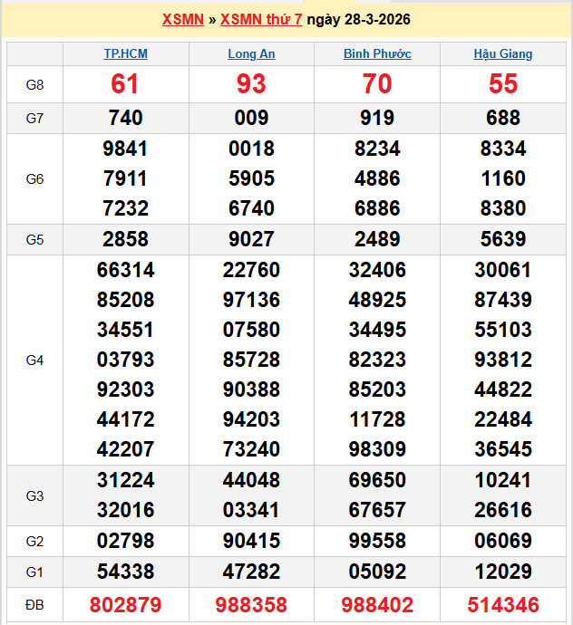
Task: Click the red G8 number 61
Action: tap(125, 84)
